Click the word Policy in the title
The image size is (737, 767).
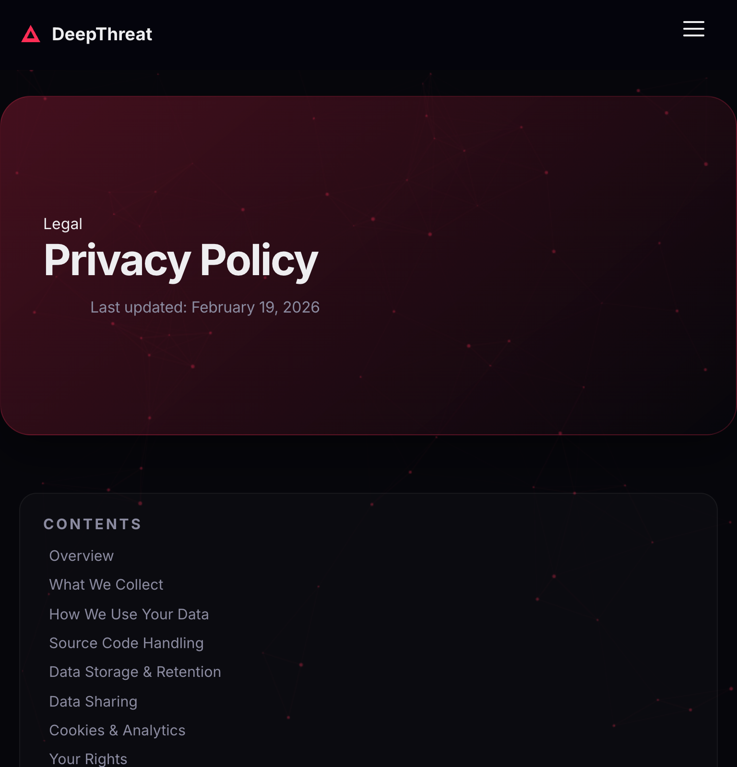point(259,260)
